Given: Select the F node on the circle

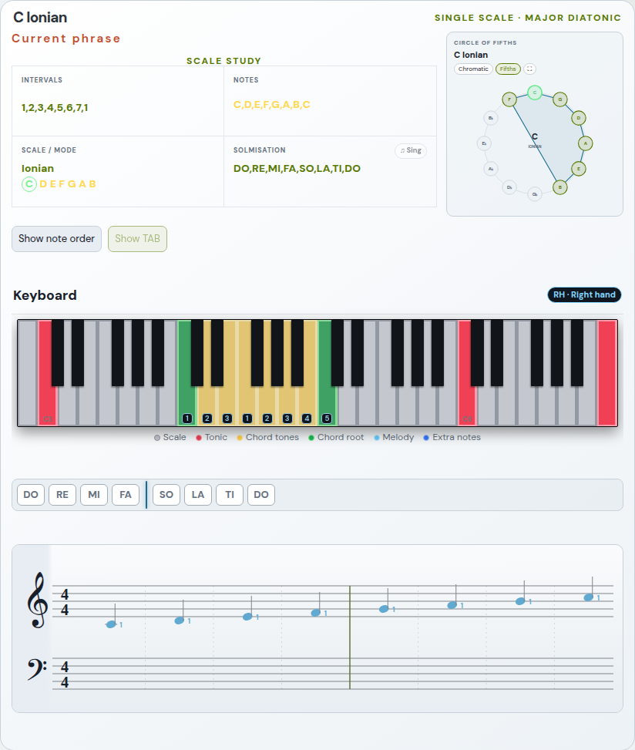Looking at the screenshot, I should [509, 99].
